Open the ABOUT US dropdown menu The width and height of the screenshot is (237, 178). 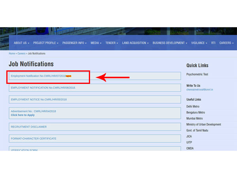(21, 43)
